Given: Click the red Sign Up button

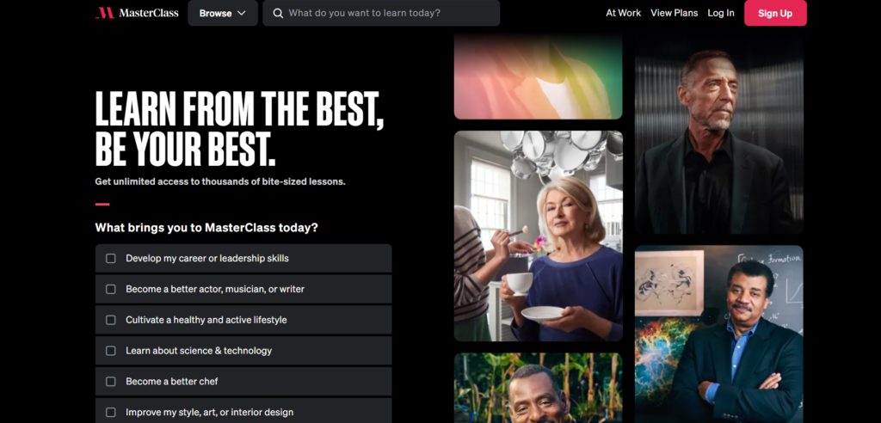Looking at the screenshot, I should [x=775, y=13].
